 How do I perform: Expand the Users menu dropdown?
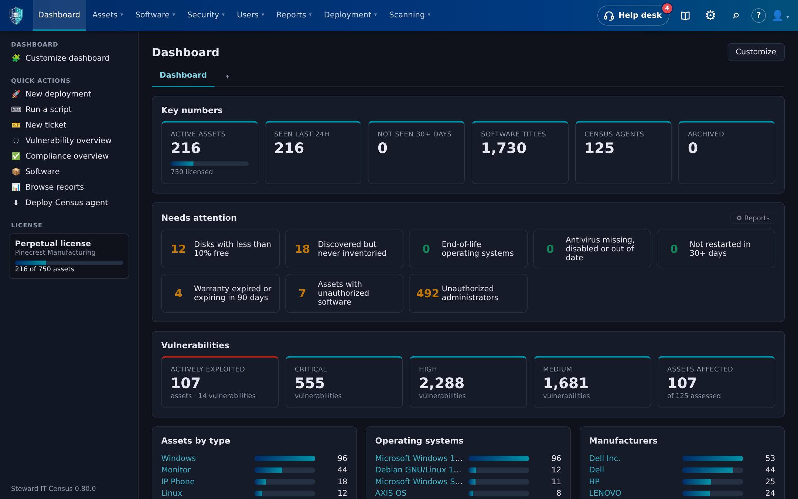pyautogui.click(x=250, y=15)
